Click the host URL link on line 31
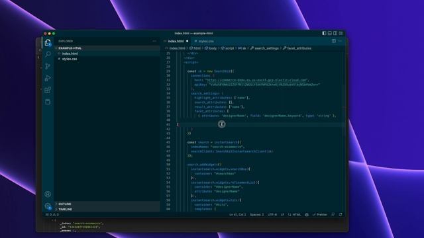The image size is (424, 238). [256, 80]
